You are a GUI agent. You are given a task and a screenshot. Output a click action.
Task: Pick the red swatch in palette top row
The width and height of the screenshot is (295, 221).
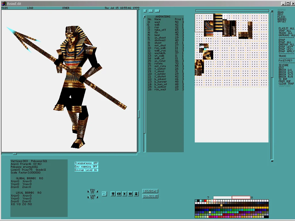205,201
